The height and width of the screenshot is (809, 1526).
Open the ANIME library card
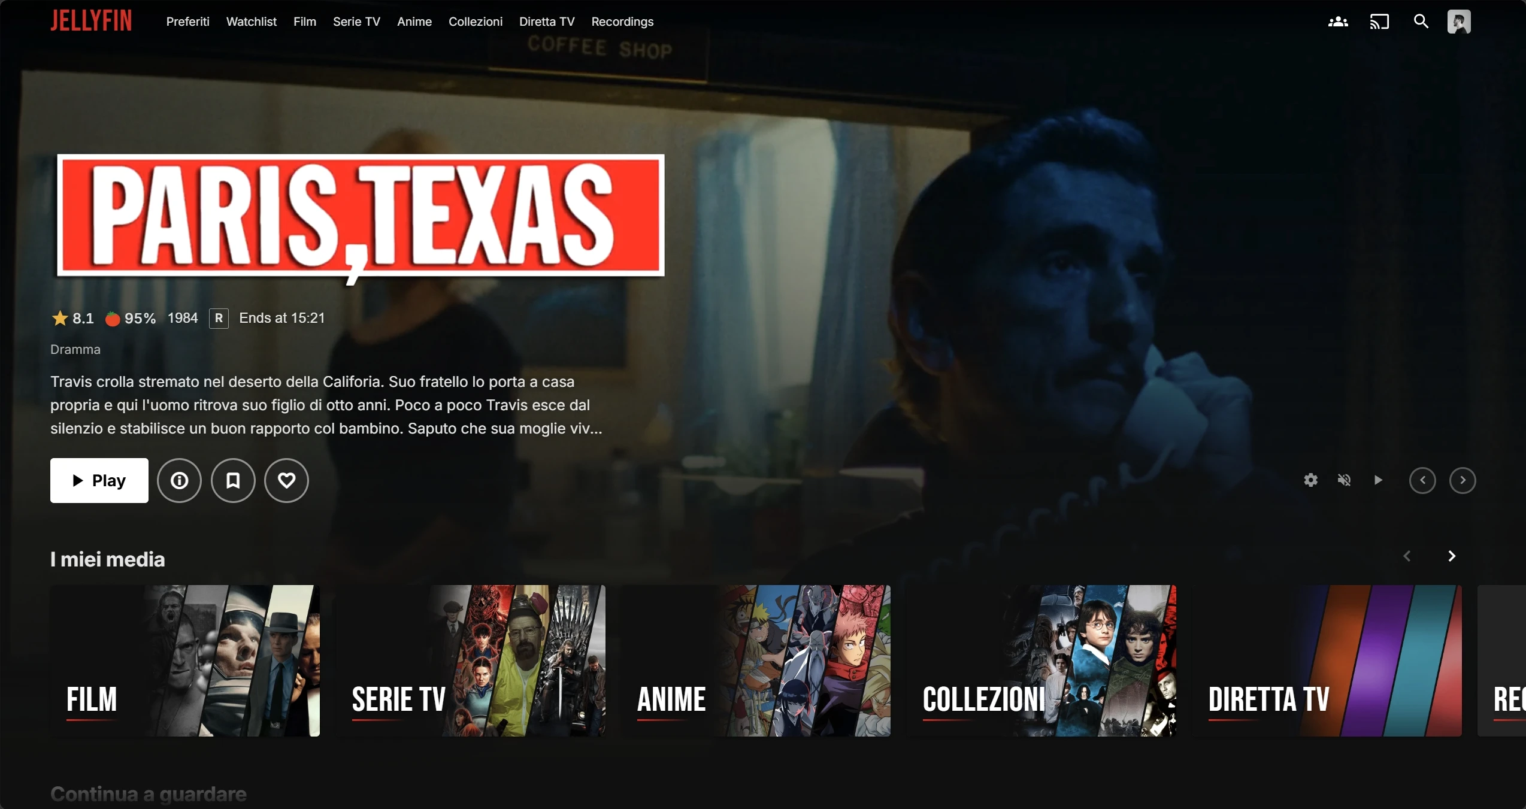(756, 660)
